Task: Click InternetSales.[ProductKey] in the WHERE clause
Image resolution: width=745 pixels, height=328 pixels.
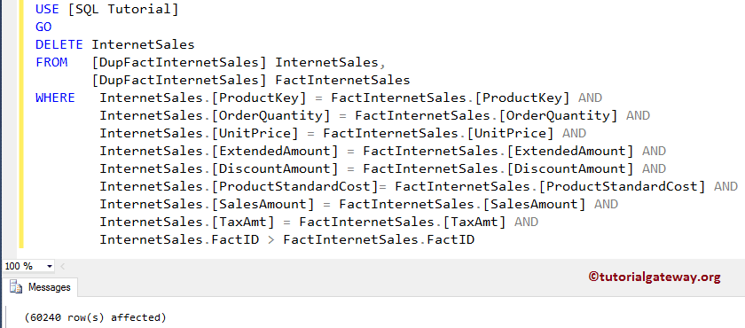Action: tap(202, 98)
